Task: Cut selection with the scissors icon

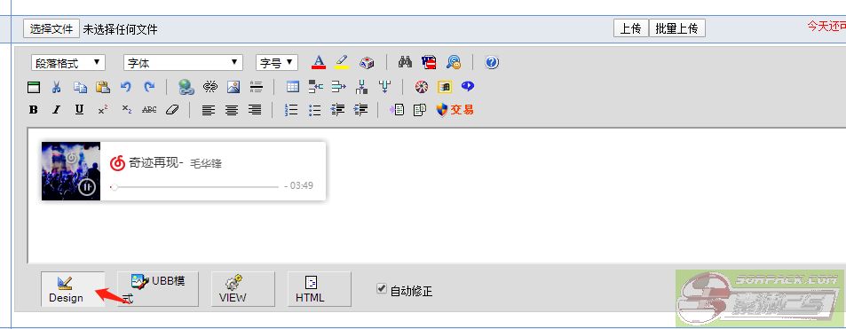Action: coord(57,86)
